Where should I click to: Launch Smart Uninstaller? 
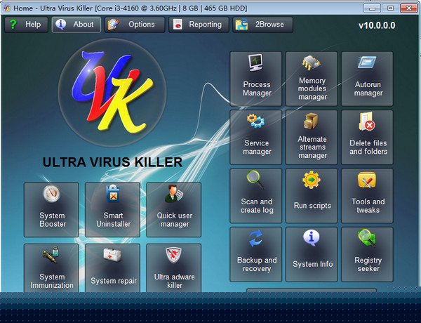[112, 210]
